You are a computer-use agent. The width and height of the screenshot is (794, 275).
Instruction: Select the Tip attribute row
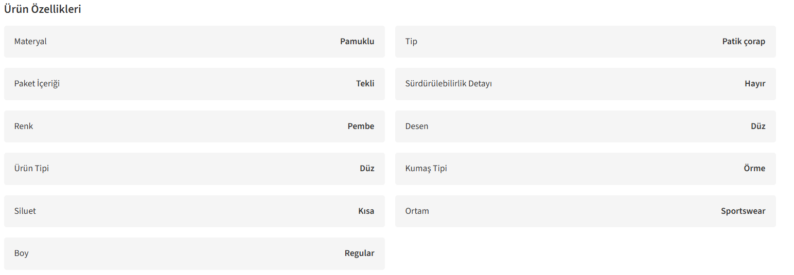pos(586,42)
